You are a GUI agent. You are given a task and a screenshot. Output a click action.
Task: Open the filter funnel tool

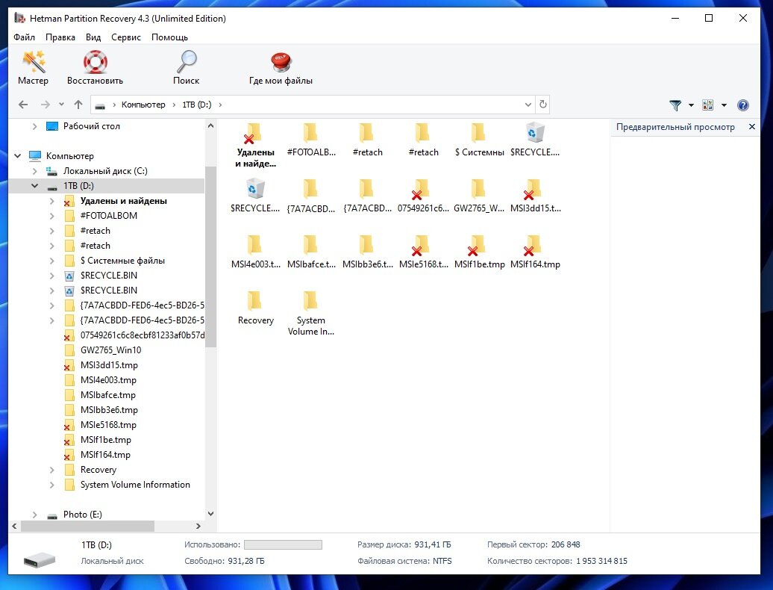coord(675,105)
